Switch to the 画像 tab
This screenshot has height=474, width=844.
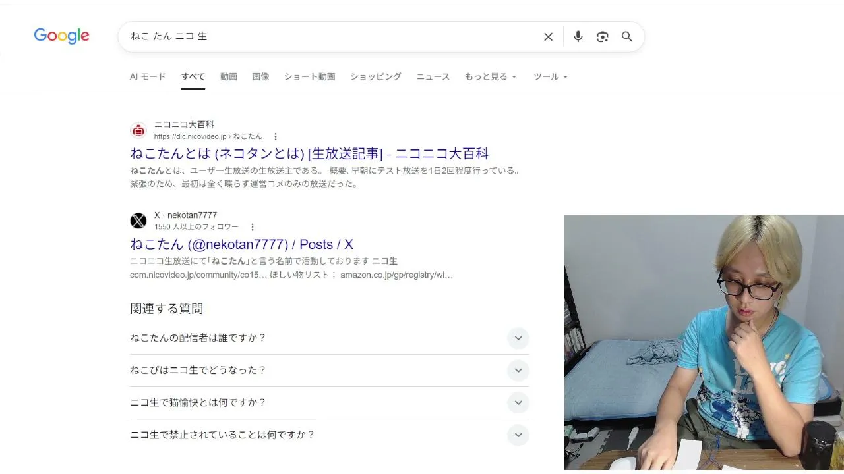click(x=260, y=76)
